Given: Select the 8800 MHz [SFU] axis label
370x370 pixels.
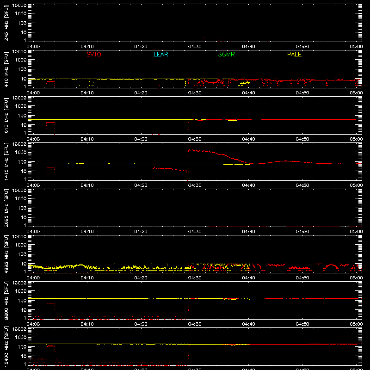Looking at the screenshot, I should pyautogui.click(x=6, y=301).
